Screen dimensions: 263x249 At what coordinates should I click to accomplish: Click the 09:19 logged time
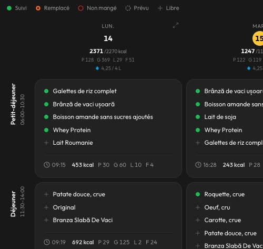[x=58, y=242]
